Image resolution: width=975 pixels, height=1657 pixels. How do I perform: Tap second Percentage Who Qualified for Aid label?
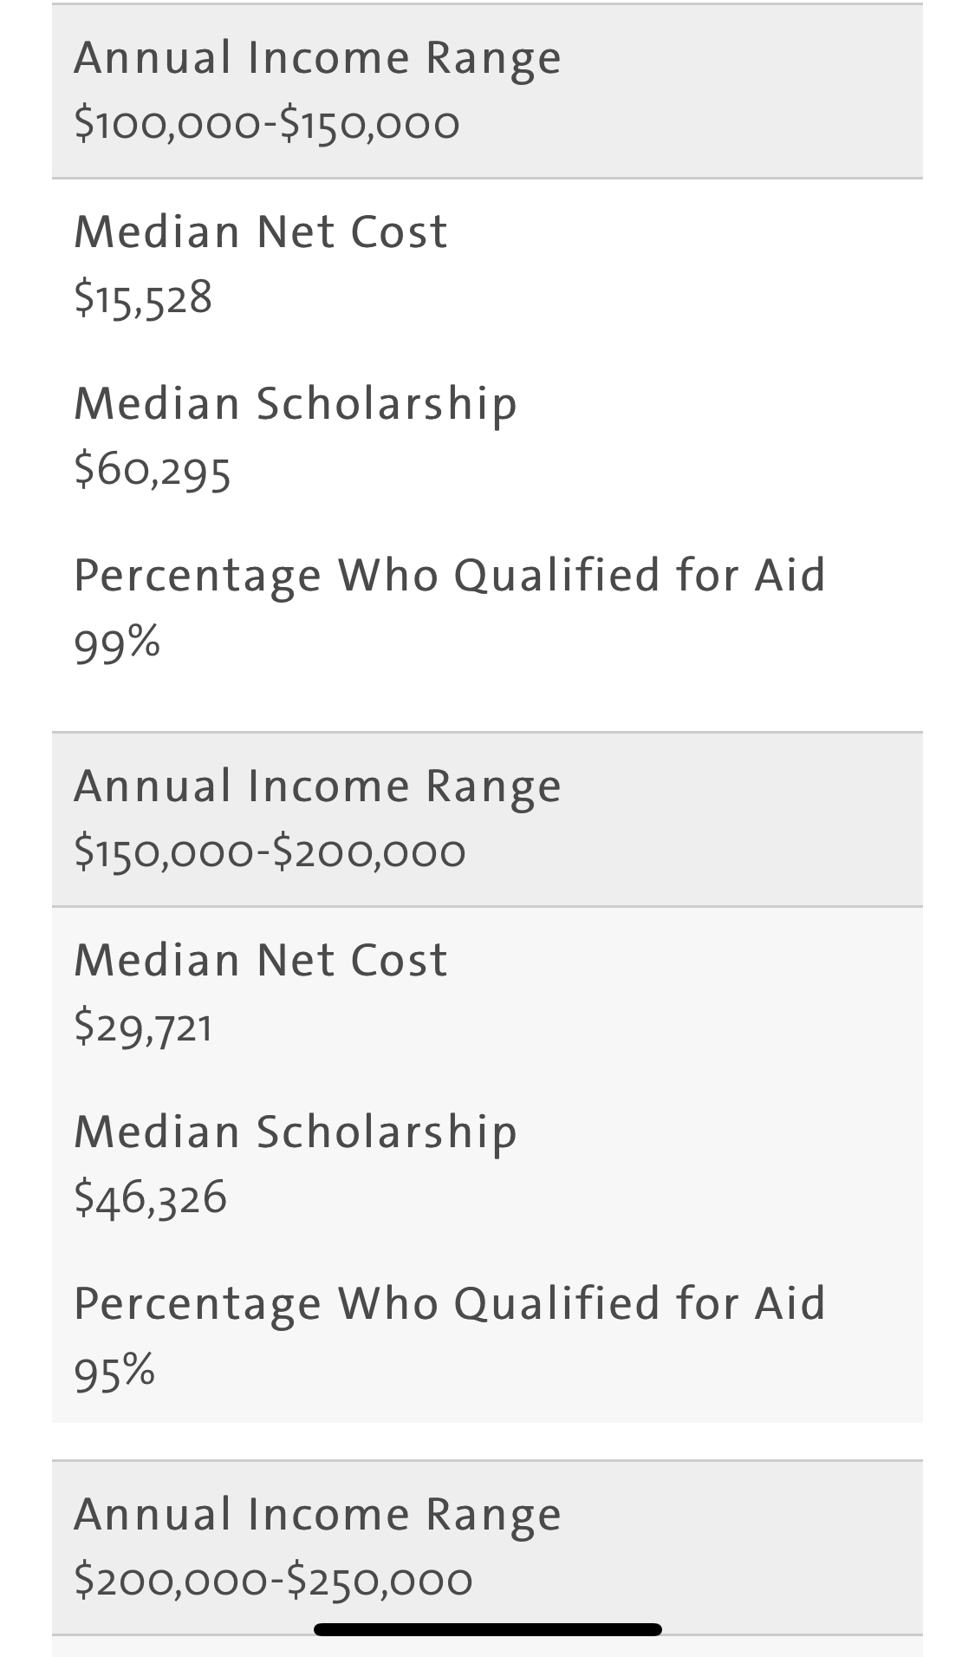pyautogui.click(x=450, y=1303)
